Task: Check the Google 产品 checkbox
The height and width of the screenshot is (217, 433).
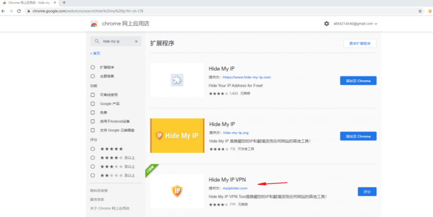Action: click(x=93, y=104)
